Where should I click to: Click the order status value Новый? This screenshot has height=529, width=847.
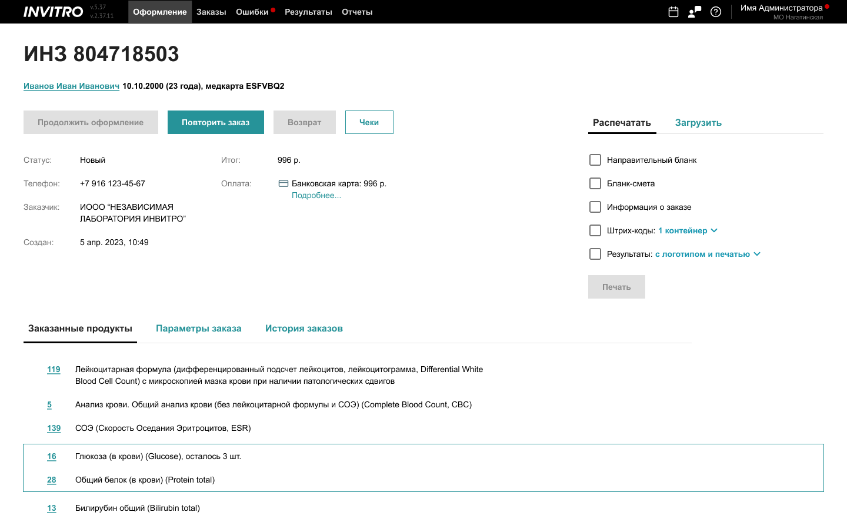pyautogui.click(x=92, y=160)
